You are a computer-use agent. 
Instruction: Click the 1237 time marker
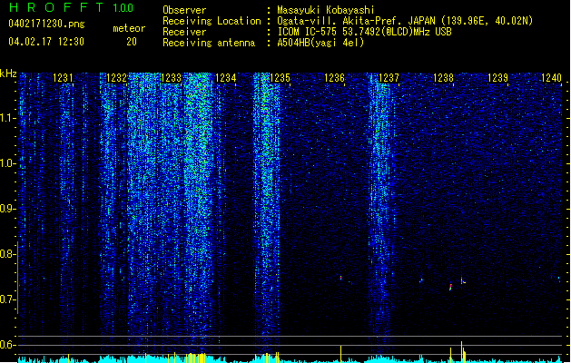coord(389,78)
